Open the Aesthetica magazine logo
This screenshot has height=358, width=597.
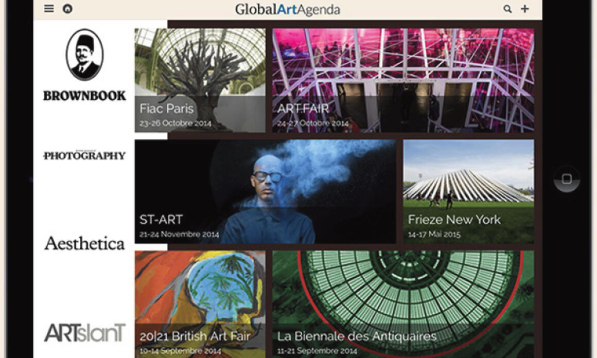84,243
